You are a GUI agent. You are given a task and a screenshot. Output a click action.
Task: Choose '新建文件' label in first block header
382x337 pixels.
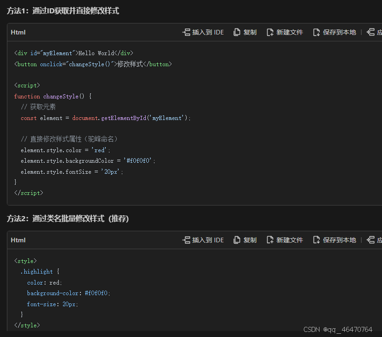[x=290, y=32]
